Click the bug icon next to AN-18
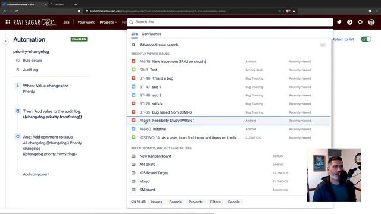Image resolution: width=381 pixels, height=214 pixels. pos(133,61)
